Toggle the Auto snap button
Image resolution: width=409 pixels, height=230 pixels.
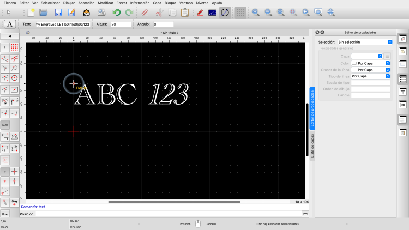[x=5, y=125]
